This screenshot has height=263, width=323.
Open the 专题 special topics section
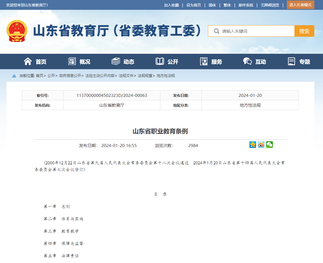pos(299,62)
